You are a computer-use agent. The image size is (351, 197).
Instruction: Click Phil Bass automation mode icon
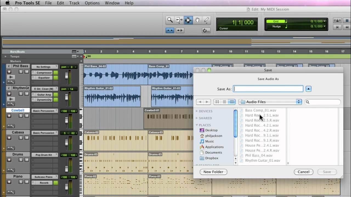(x=11, y=82)
